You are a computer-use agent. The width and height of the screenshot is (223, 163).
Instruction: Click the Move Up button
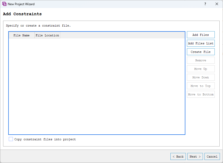click(201, 69)
